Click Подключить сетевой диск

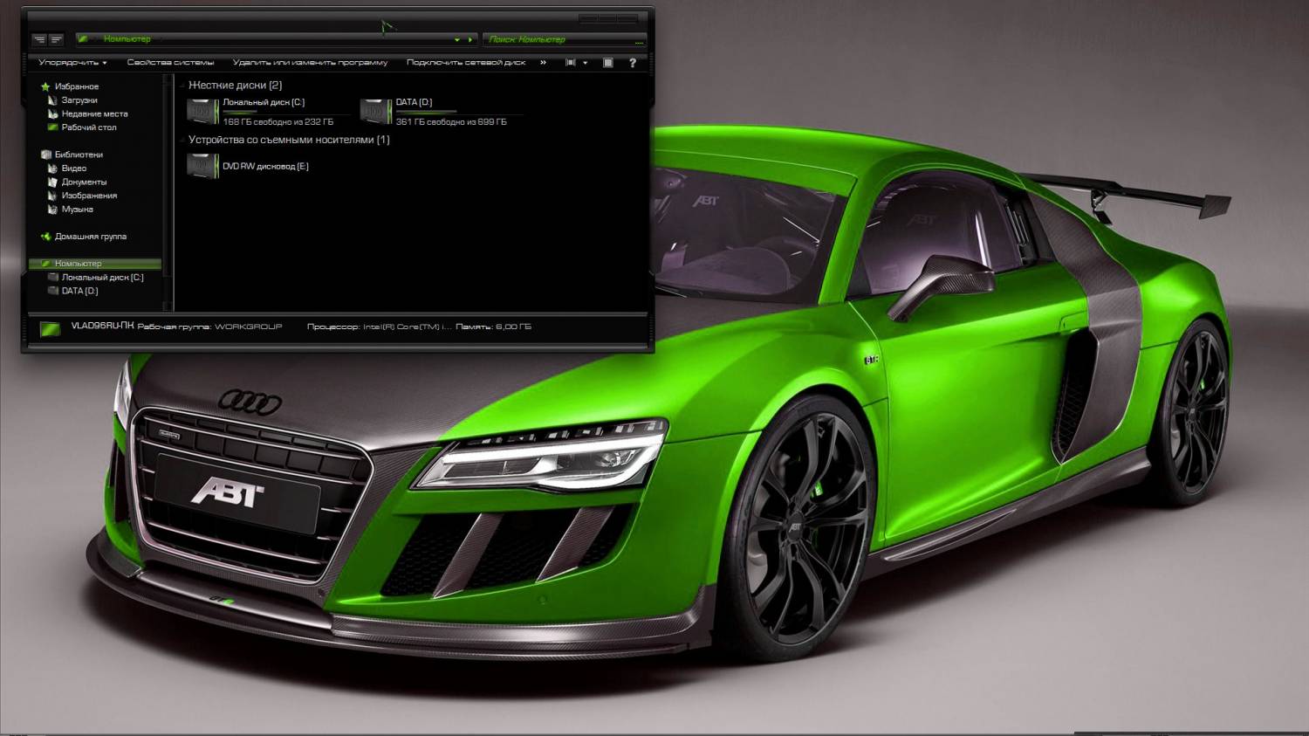tap(466, 63)
